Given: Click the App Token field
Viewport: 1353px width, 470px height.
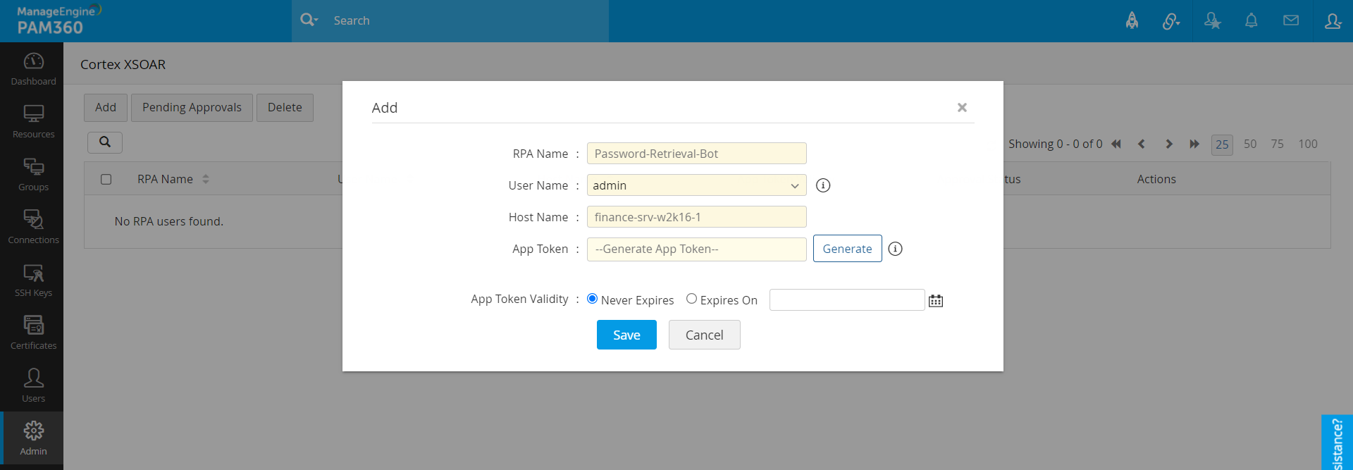Looking at the screenshot, I should pos(696,249).
